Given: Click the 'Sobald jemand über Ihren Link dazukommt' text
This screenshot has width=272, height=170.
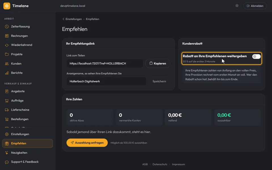Looking at the screenshot, I should coord(109,132).
